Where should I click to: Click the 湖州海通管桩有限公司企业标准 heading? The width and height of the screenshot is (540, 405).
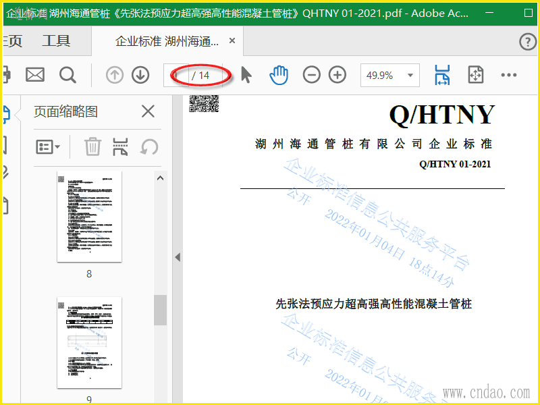pos(373,144)
